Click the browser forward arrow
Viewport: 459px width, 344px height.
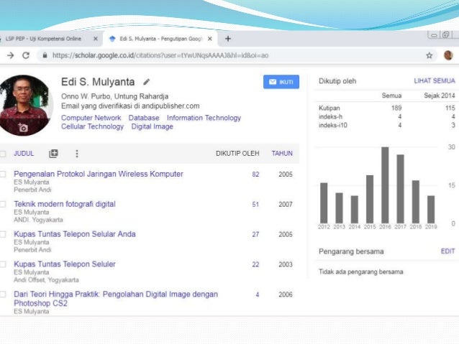click(x=10, y=55)
